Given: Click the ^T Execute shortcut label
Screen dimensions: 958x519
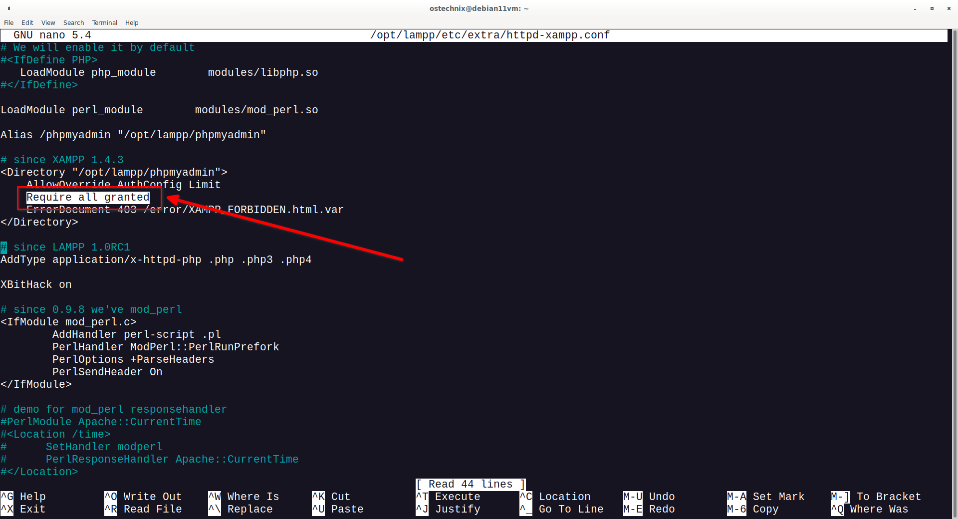Looking at the screenshot, I should pyautogui.click(x=448, y=497).
